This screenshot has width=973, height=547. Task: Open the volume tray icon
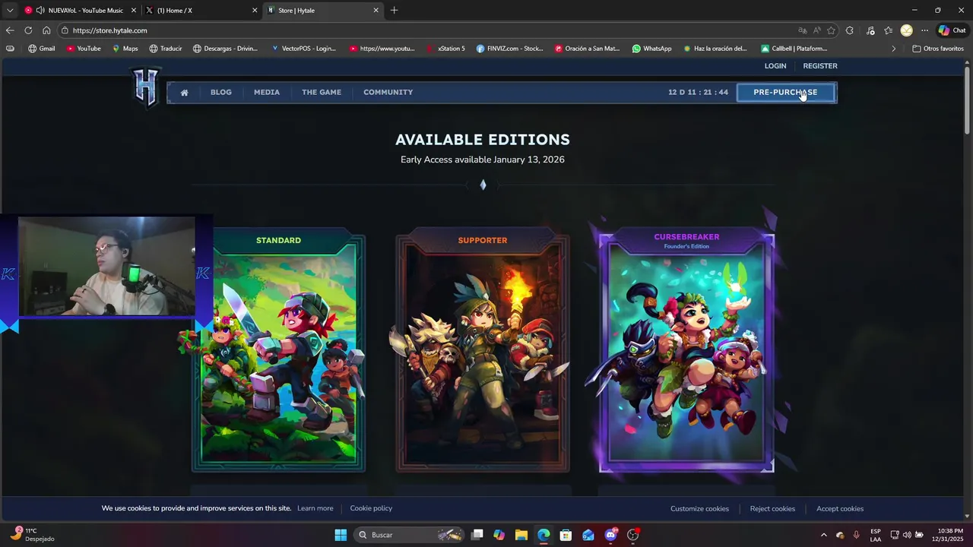907,535
